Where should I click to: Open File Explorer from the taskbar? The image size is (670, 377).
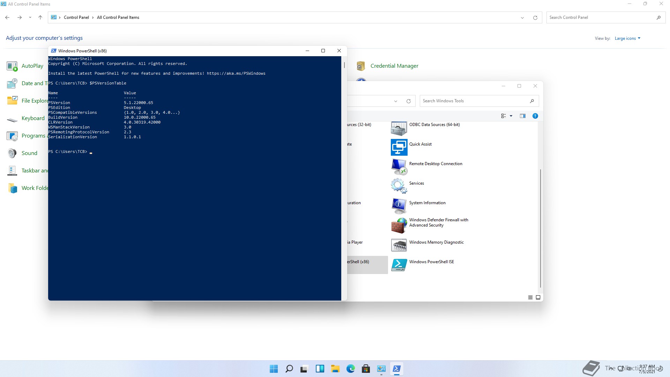[x=335, y=369]
